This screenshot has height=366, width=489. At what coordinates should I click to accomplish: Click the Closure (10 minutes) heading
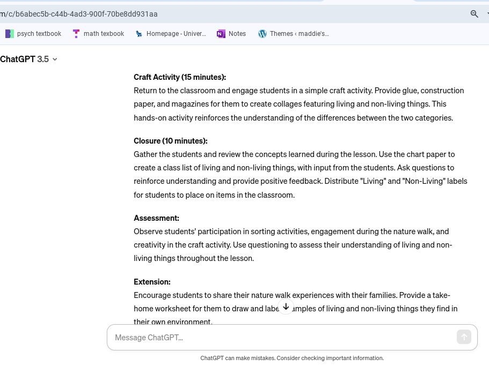170,141
